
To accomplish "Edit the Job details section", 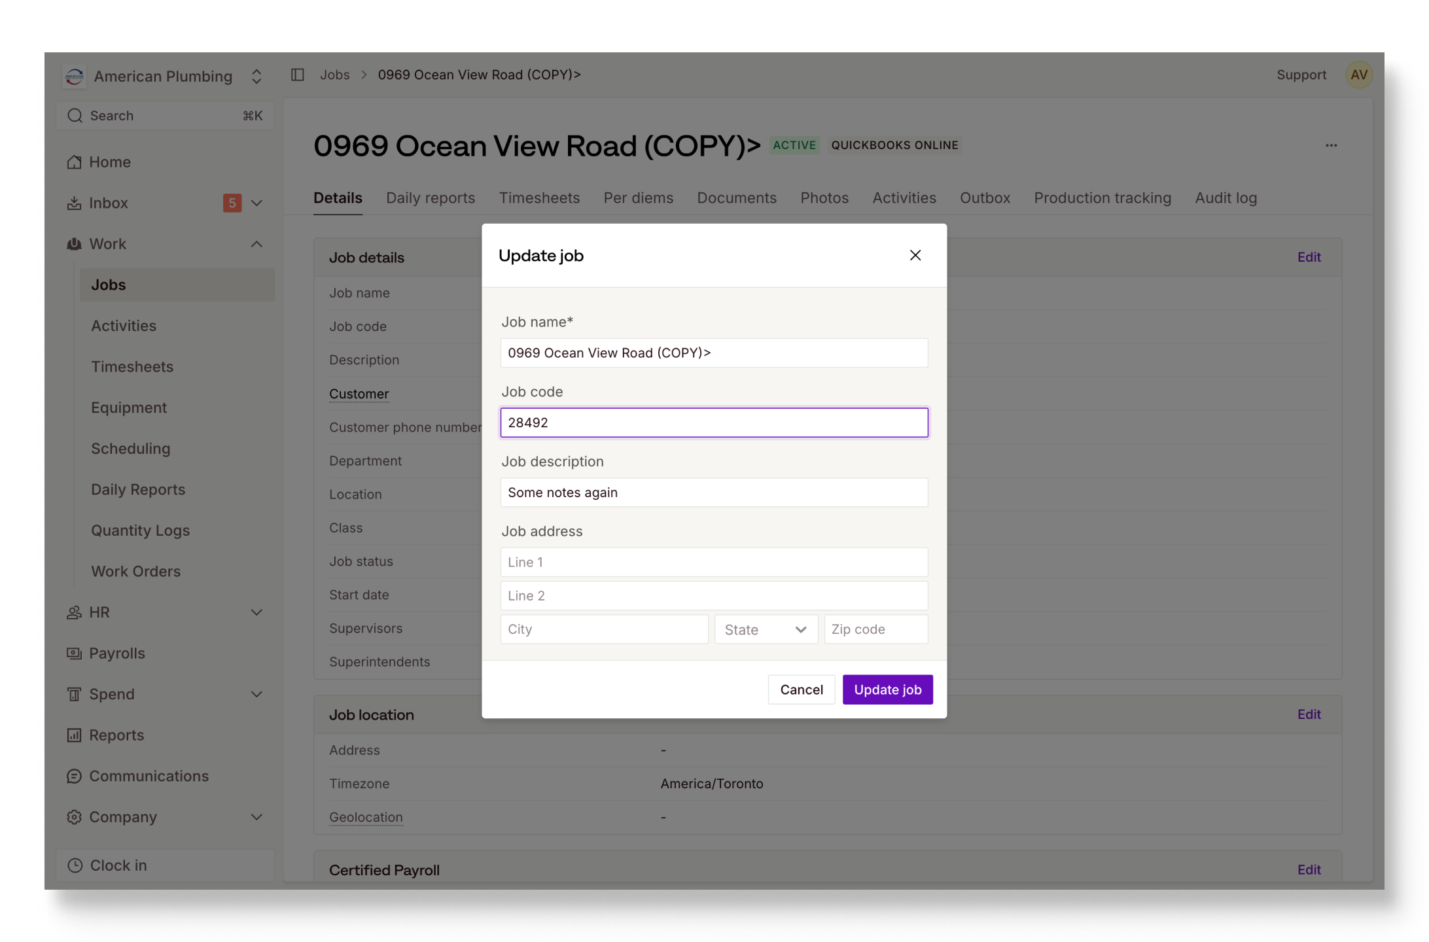I will pyautogui.click(x=1309, y=257).
